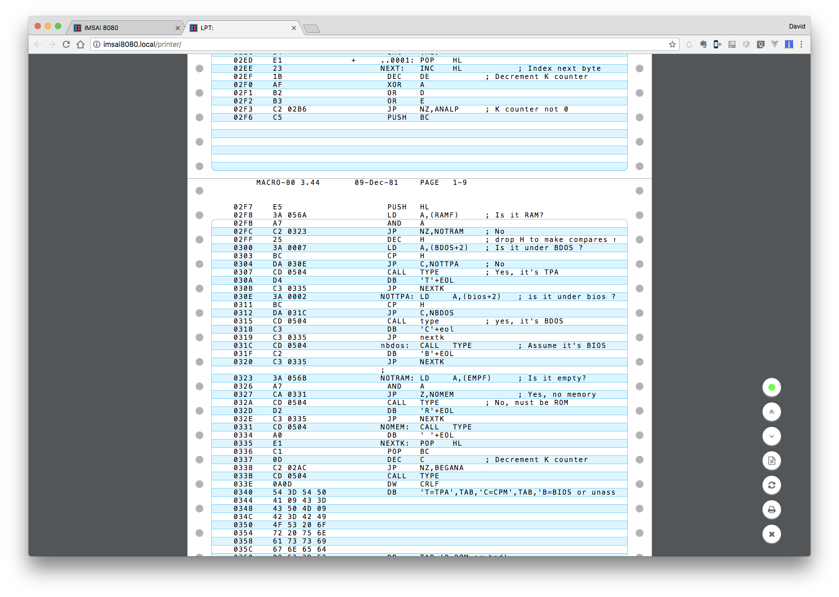Click the comment '; Assume it's BIOS'
The height and width of the screenshot is (597, 839).
coord(562,345)
